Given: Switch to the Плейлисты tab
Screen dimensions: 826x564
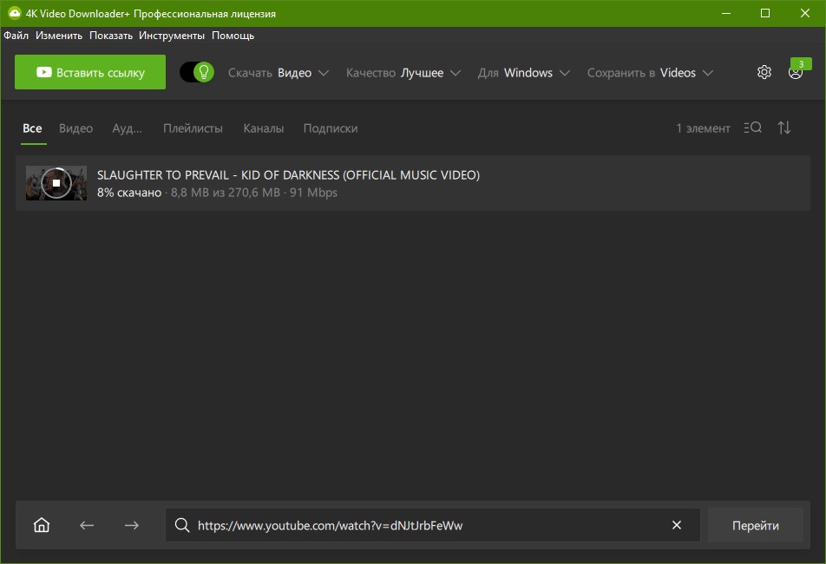Looking at the screenshot, I should click(x=193, y=128).
